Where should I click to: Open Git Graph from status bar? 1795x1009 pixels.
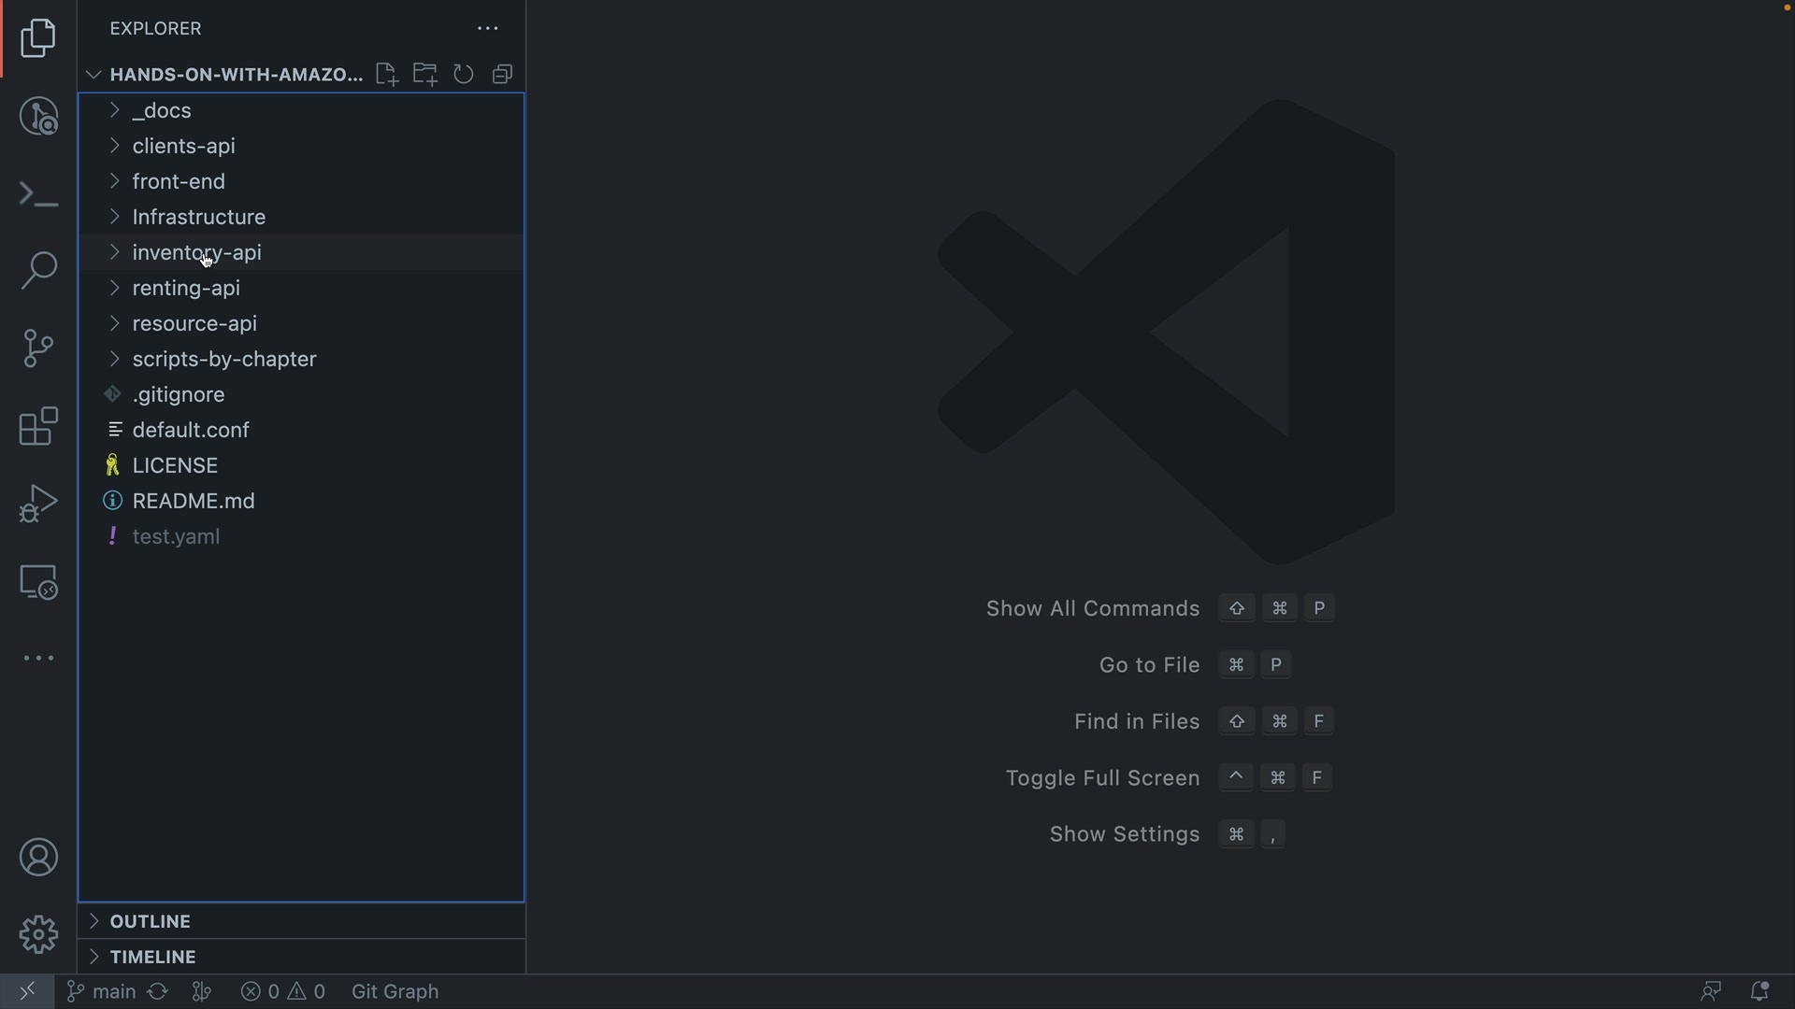[x=395, y=991]
